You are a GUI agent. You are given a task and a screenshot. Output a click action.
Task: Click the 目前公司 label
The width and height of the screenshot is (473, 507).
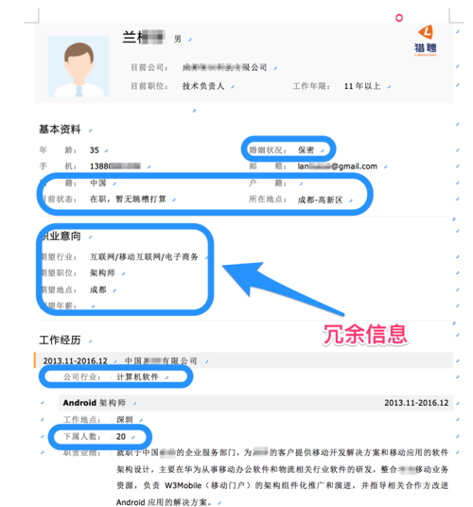point(149,67)
